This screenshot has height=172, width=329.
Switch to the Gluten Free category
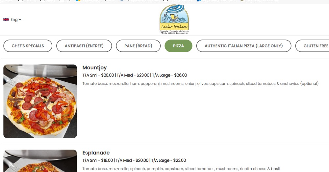(x=313, y=46)
